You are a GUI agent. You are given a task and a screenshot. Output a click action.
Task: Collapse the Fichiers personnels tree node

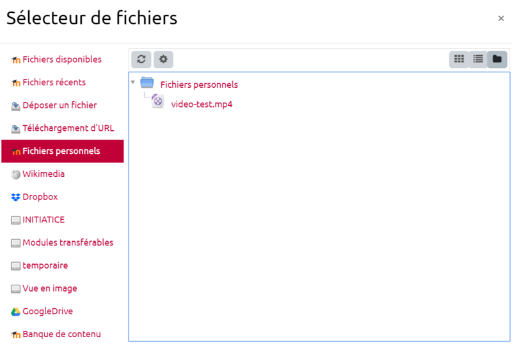tap(132, 83)
